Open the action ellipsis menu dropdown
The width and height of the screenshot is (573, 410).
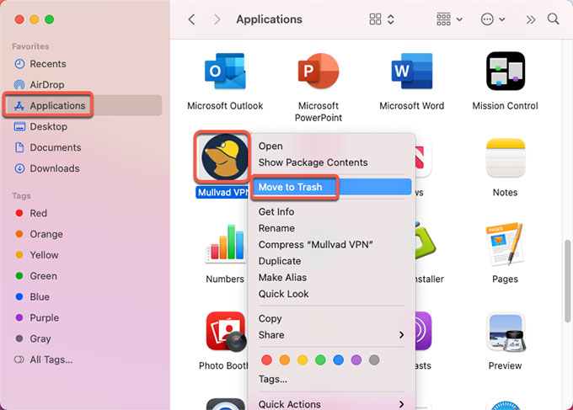tap(493, 19)
